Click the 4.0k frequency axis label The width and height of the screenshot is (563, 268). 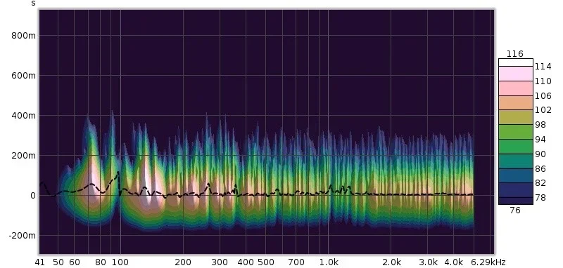453,262
